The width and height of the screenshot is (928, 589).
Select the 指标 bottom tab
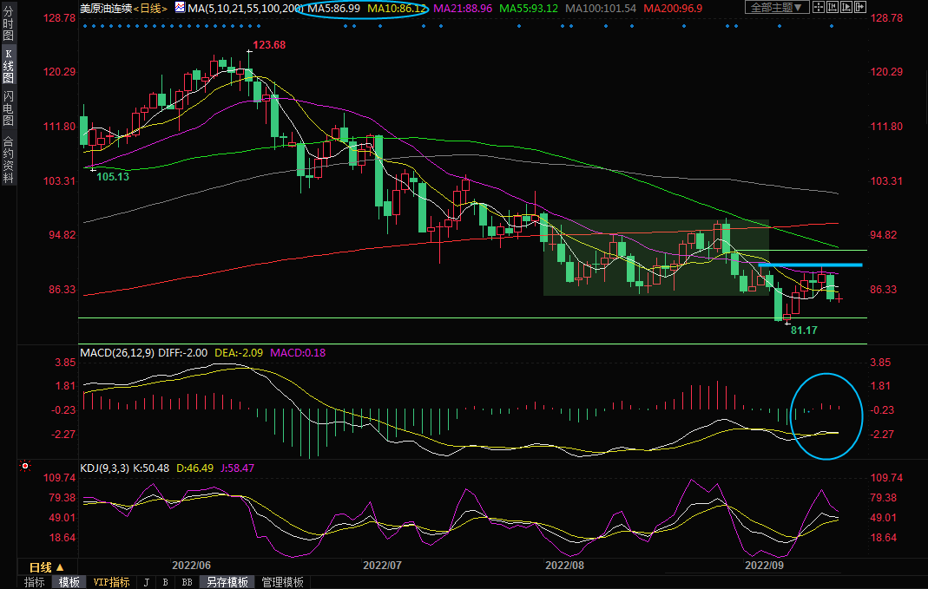click(x=35, y=582)
